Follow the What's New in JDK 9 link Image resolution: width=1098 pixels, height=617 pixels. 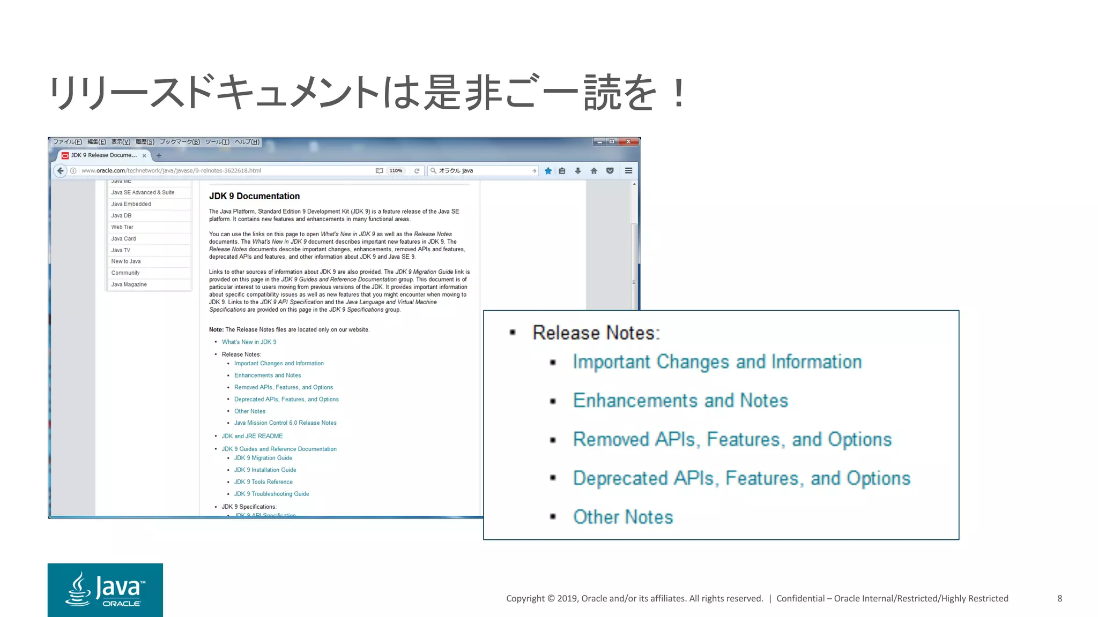click(249, 342)
